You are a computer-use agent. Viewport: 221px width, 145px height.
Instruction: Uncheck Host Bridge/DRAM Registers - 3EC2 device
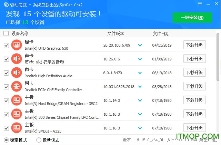coord(6,101)
